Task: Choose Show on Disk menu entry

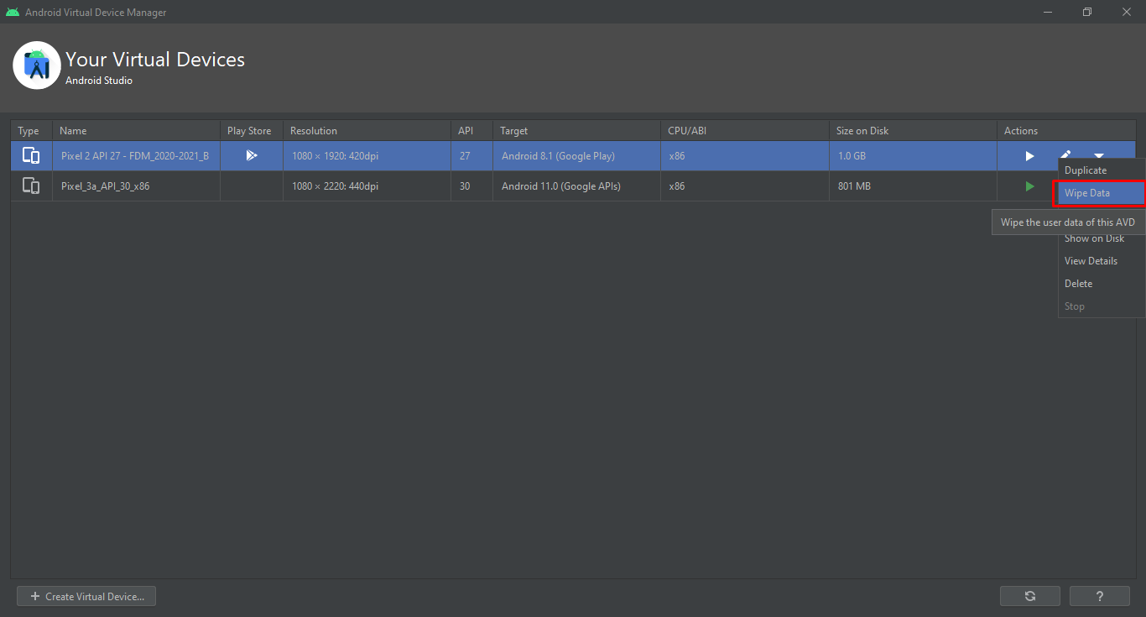Action: click(1102, 239)
